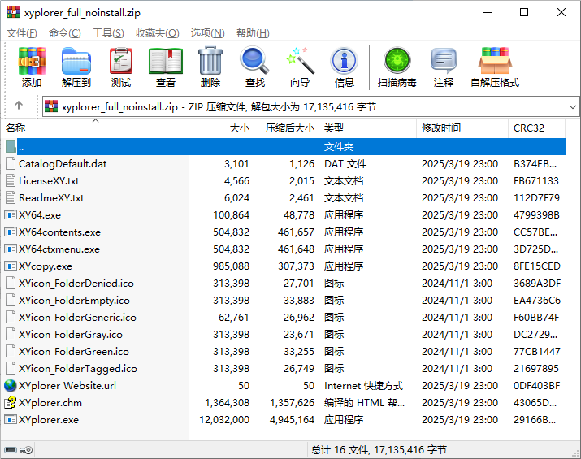Select XYicon_FolderGeneric.ico file name

point(77,318)
